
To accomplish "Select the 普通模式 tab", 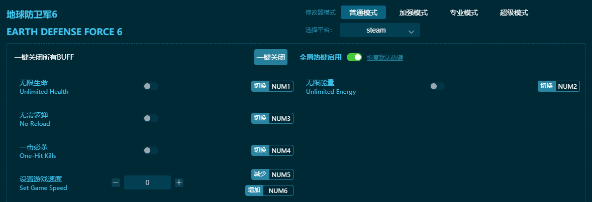I will click(x=363, y=13).
